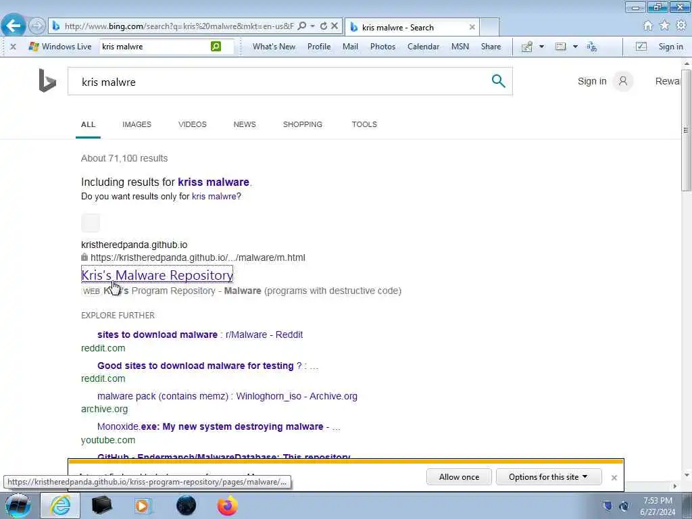
Task: Expand the address bar autocomplete dropdown arrow
Action: pyautogui.click(x=312, y=26)
